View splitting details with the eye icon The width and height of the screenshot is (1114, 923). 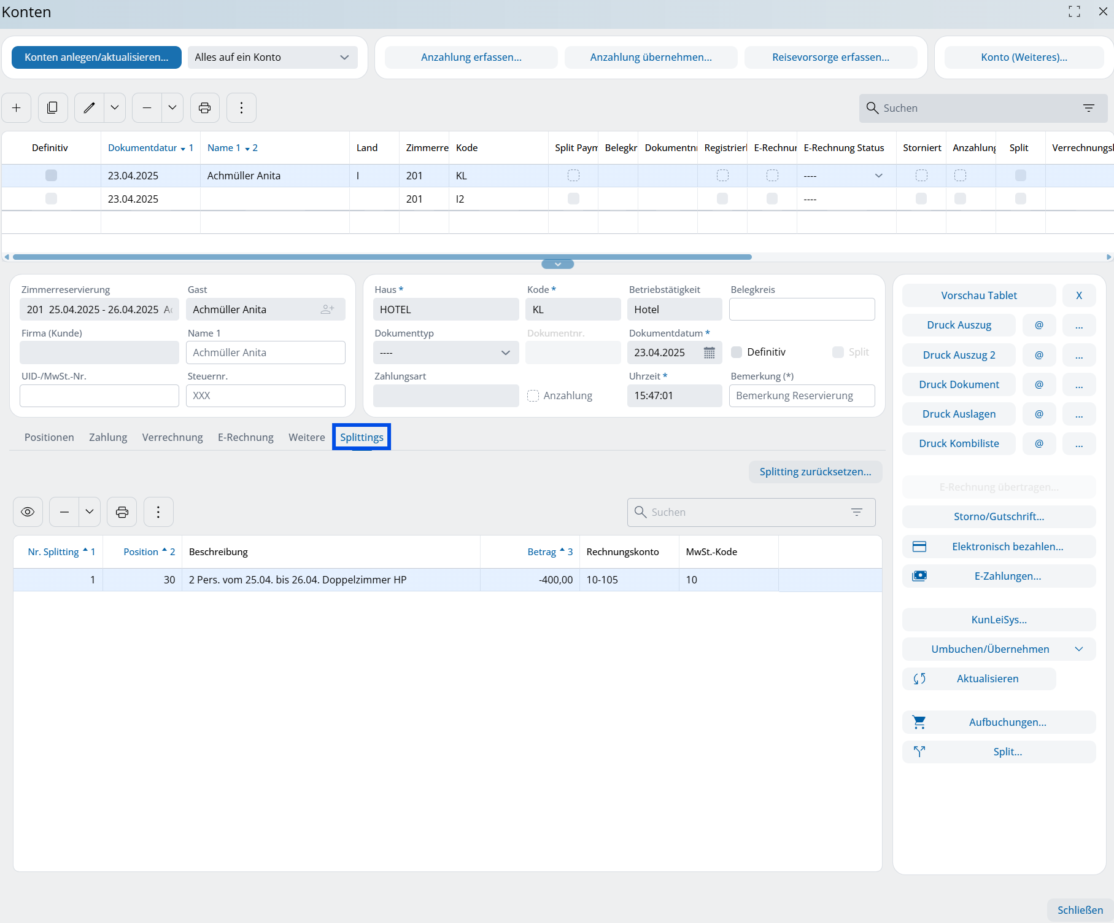[28, 512]
